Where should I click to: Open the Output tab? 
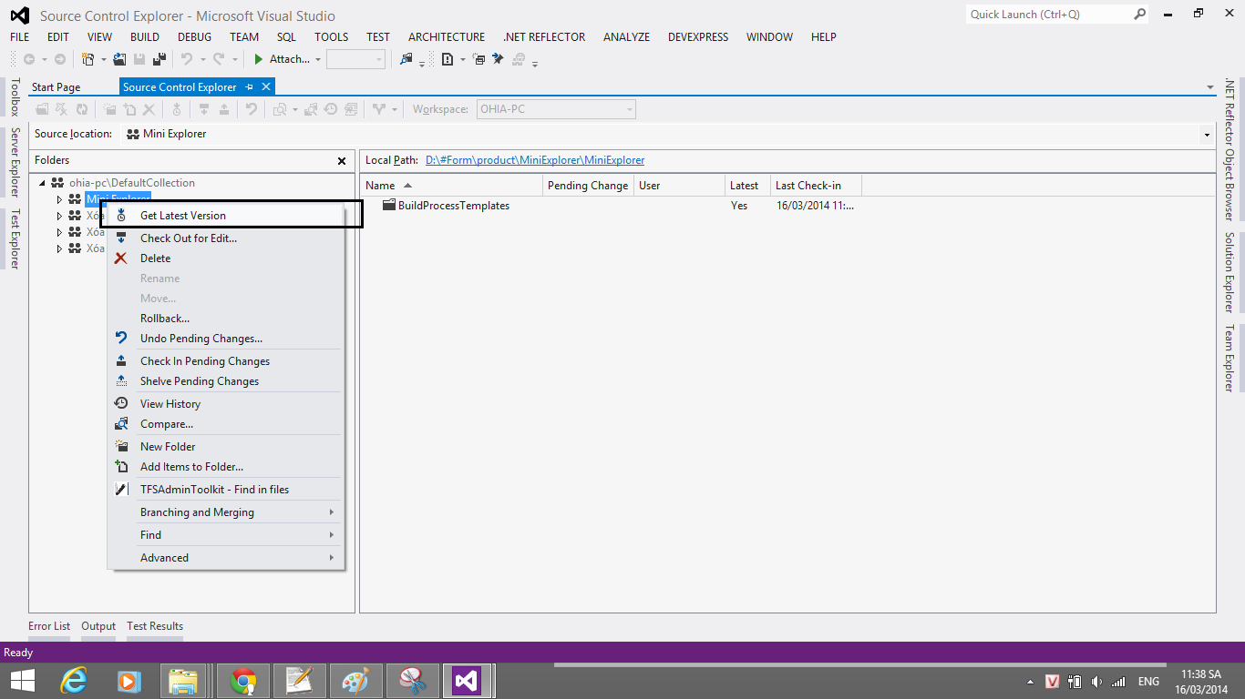tap(98, 626)
